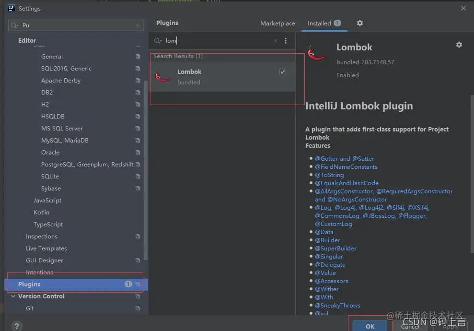This screenshot has width=474, height=331.
Task: Click the 'bundled 203.7148.57' version text
Action: click(365, 62)
